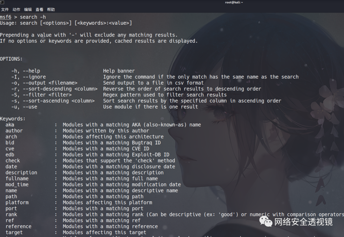
Task: Click the '-h, --help' option
Action: [26, 71]
